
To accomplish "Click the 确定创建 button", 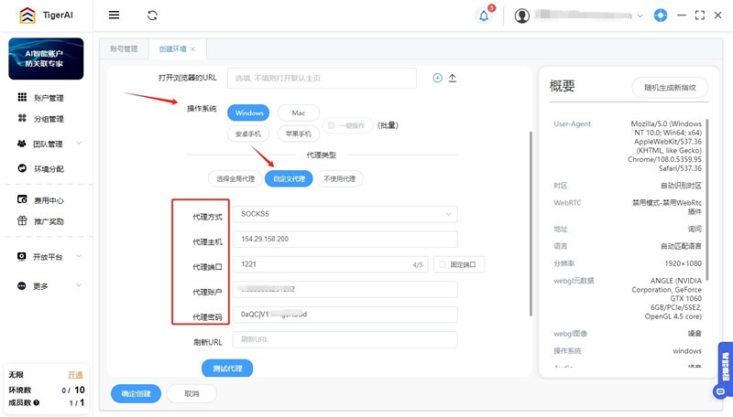I will (x=136, y=393).
